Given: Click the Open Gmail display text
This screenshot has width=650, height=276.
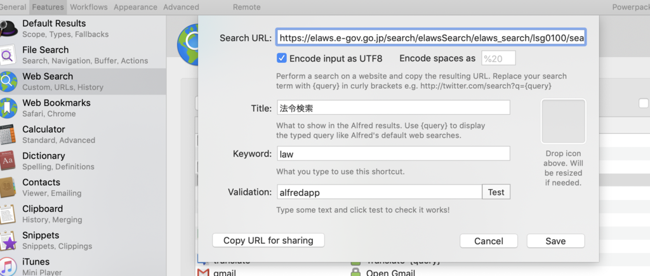Looking at the screenshot, I should [390, 273].
